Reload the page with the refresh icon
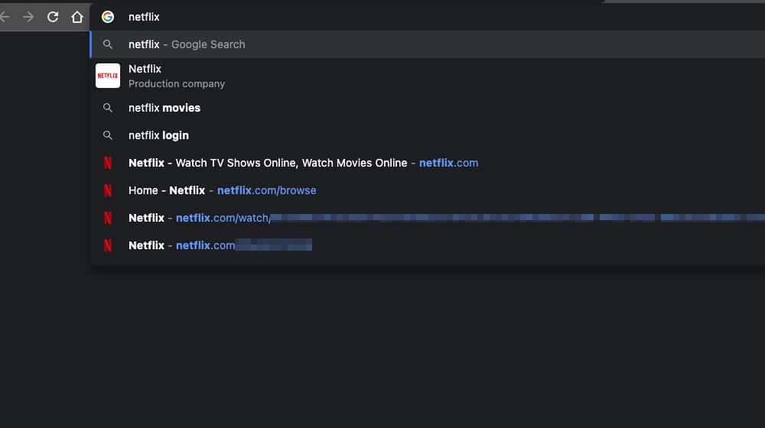The image size is (765, 428). click(x=53, y=17)
